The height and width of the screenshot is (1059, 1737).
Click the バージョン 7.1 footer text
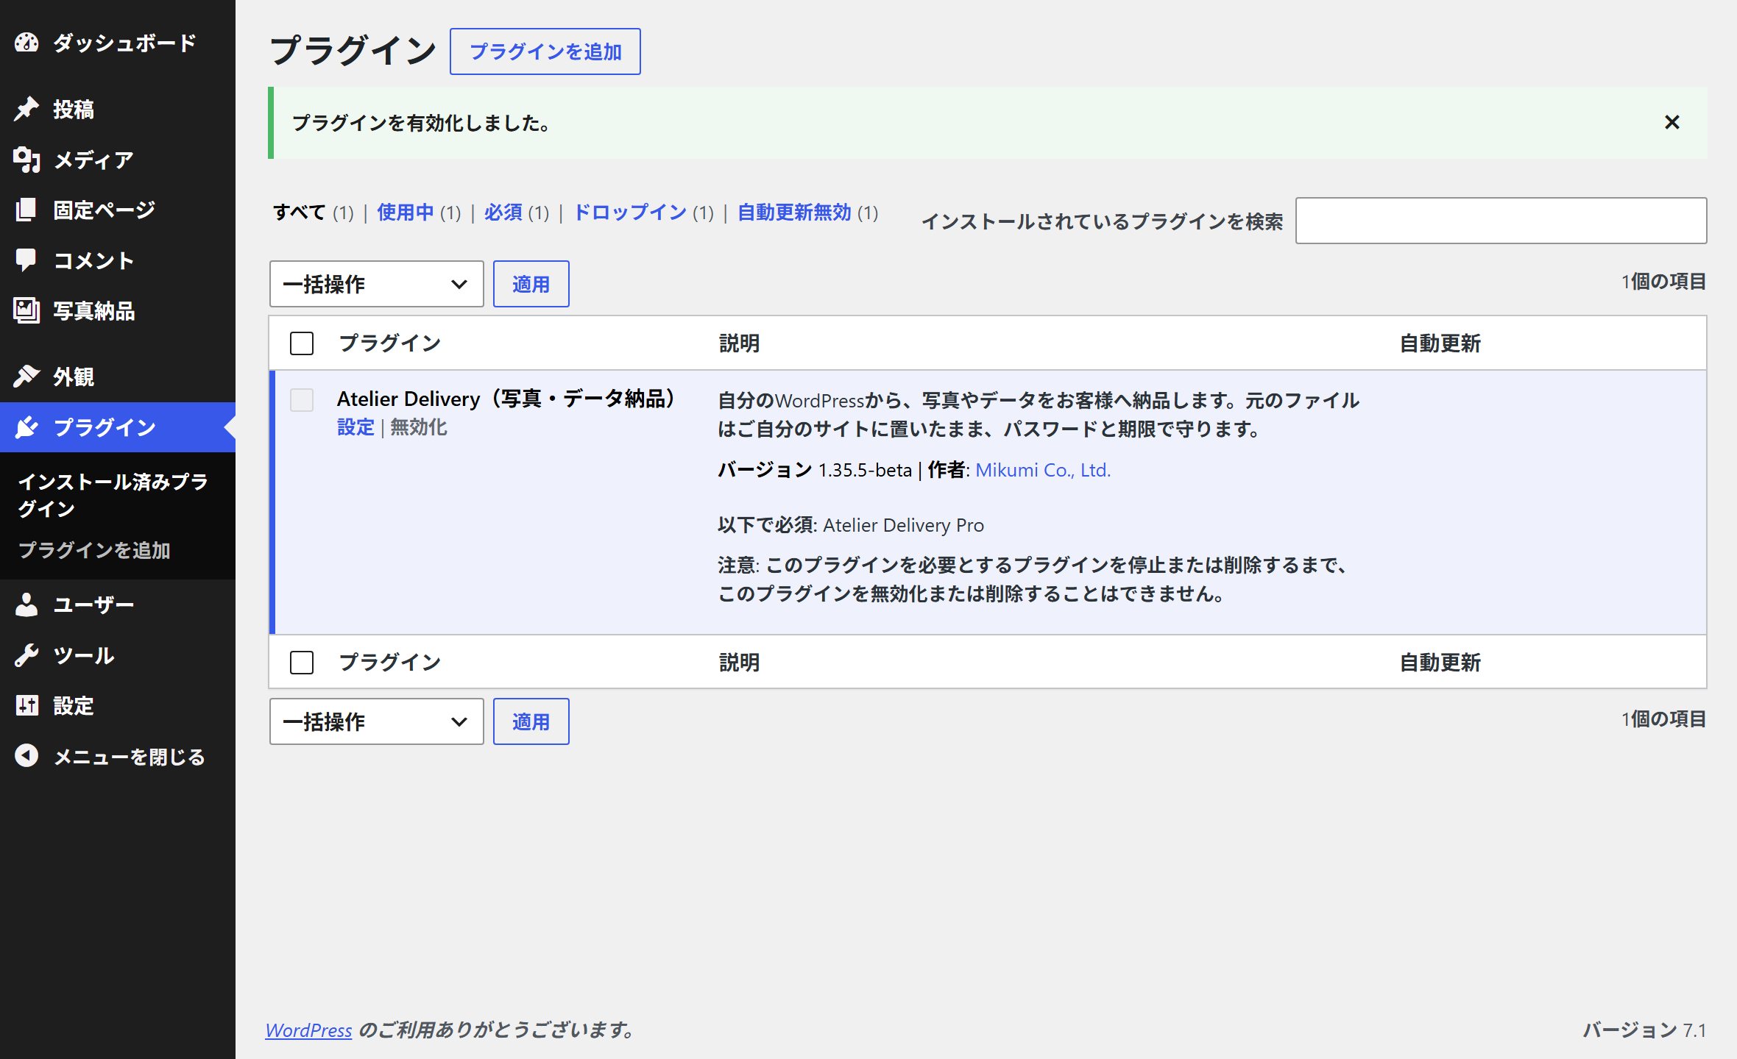tap(1644, 1030)
